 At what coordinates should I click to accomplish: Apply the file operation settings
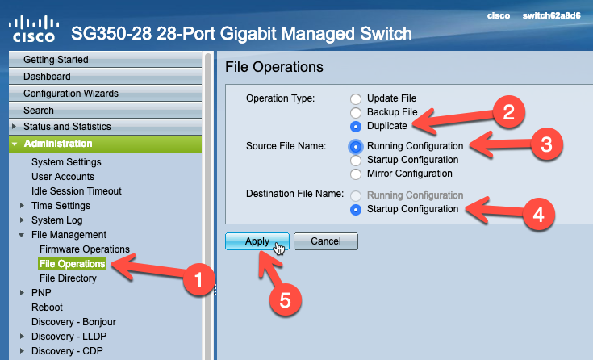point(257,241)
